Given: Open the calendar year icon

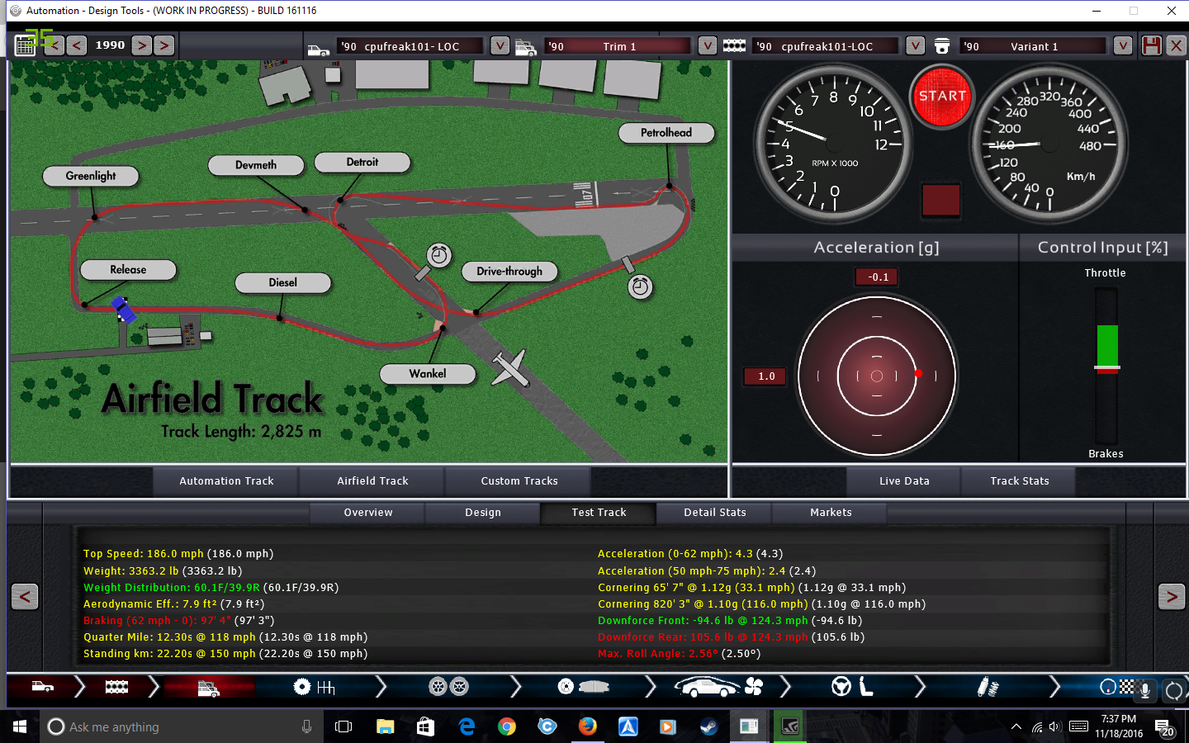Looking at the screenshot, I should [26, 45].
